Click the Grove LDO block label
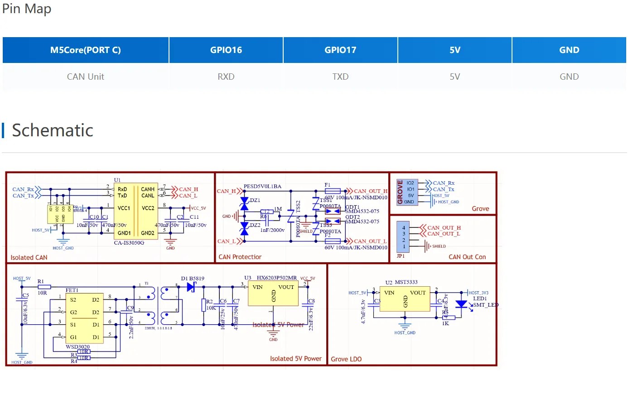The image size is (628, 399). coord(346,359)
